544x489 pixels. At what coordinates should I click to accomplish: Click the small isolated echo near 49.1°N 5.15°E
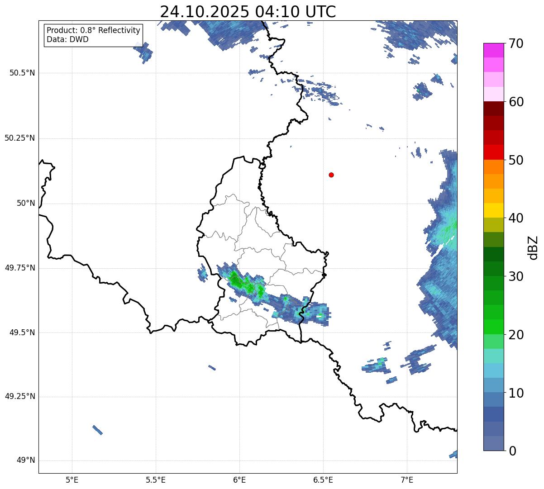pos(97,430)
